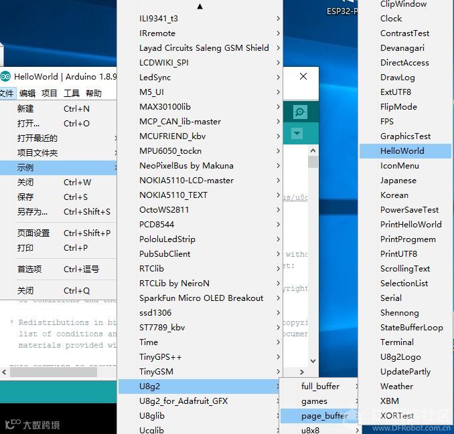Open the TinyGPS++ library entry

tap(200, 357)
